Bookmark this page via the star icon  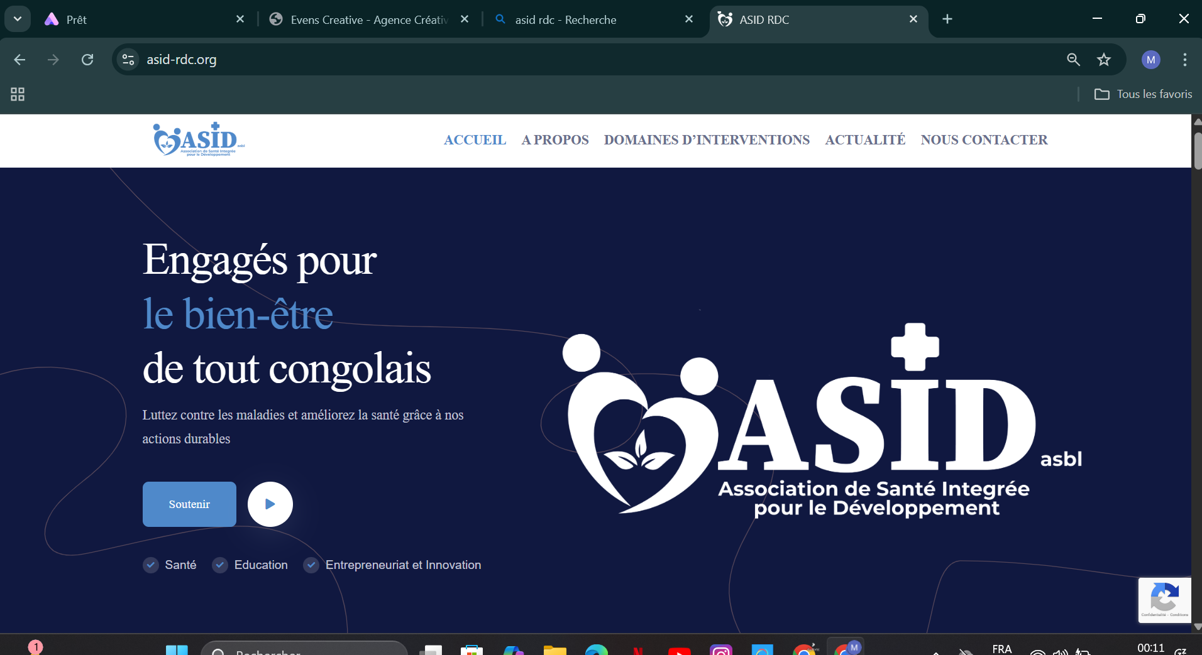(x=1104, y=60)
